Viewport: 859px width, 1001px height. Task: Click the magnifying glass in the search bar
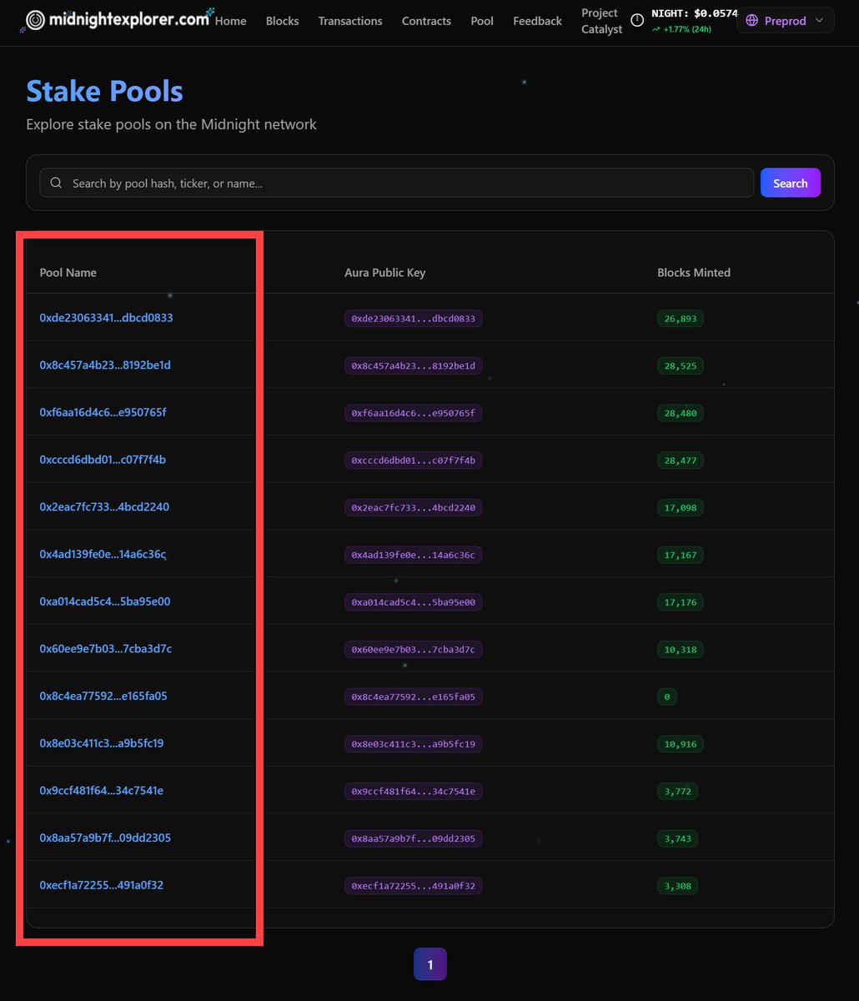[56, 183]
